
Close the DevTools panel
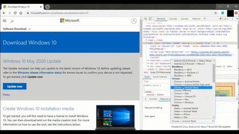[x=237, y=19]
